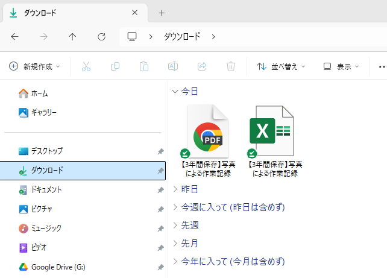This screenshot has width=387, height=278.
Task: Unpin デスクトップ from quick access
Action: point(160,151)
